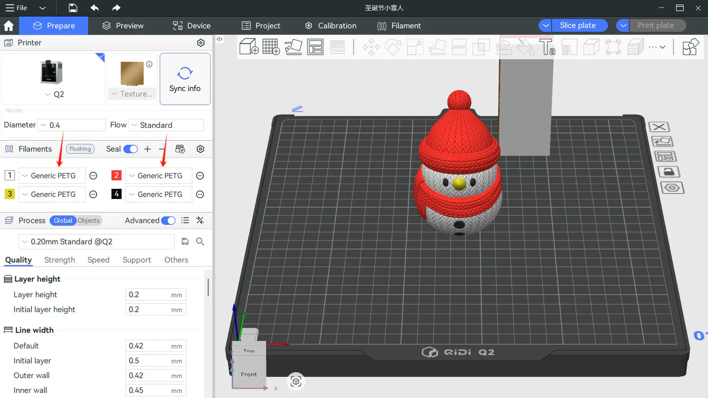Switch to the Preview tab
708x398 pixels.
pyautogui.click(x=123, y=25)
